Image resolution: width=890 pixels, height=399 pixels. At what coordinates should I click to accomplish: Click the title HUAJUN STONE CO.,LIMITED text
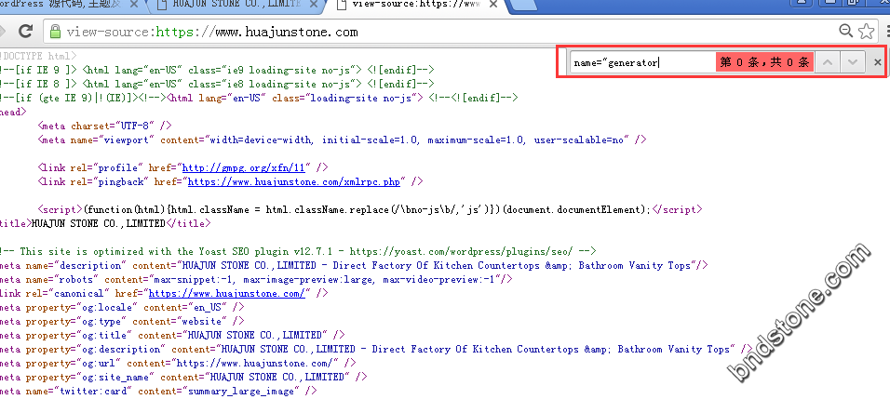(98, 223)
